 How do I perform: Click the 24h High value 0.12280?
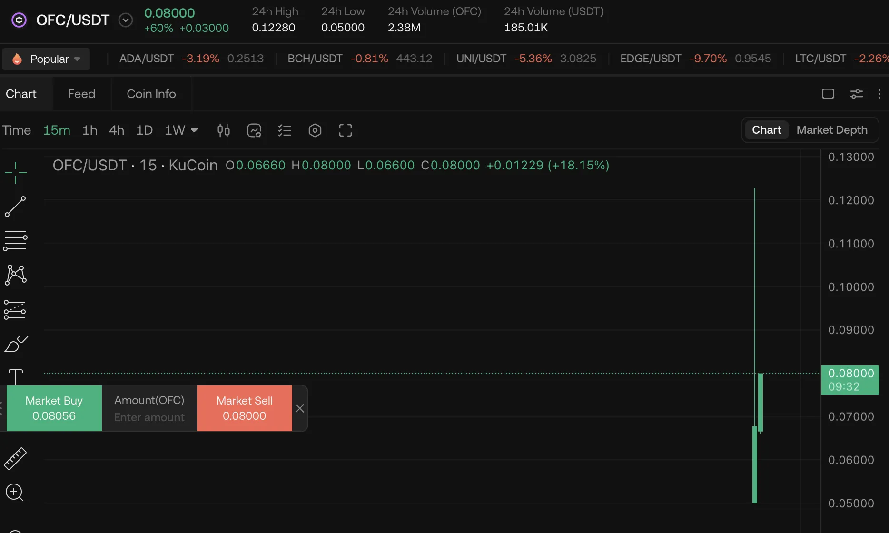point(274,28)
